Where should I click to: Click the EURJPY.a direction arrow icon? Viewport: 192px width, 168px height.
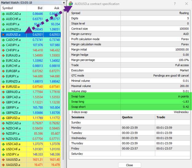(x=3, y=76)
